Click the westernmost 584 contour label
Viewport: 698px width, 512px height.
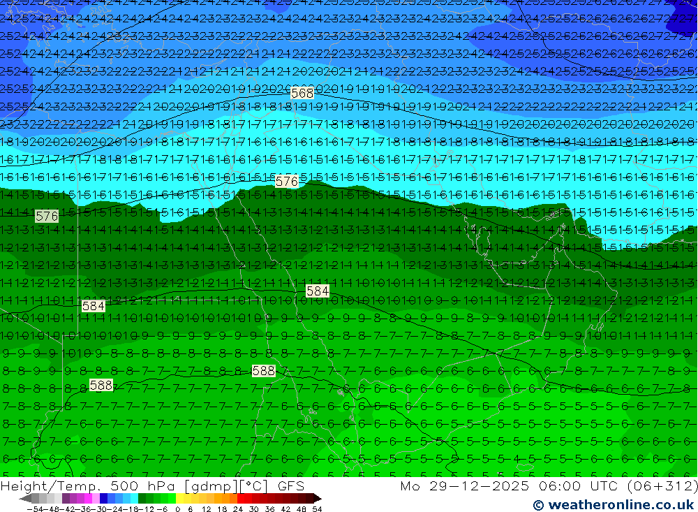tap(94, 306)
